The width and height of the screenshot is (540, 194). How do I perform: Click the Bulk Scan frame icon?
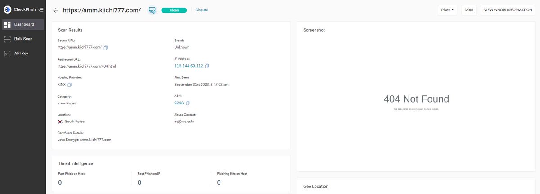coord(7,39)
